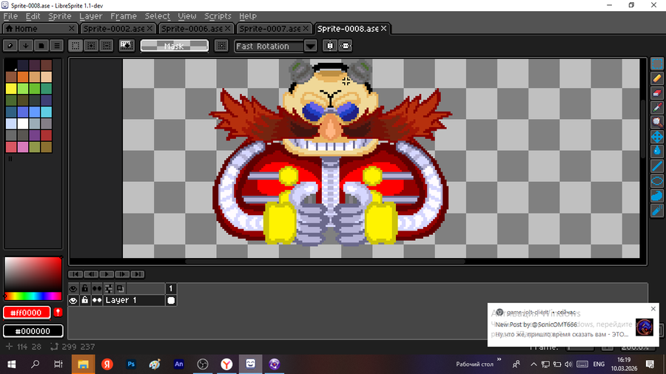Toggle all layers lock in timeline header
The image size is (666, 374).
tap(84, 289)
